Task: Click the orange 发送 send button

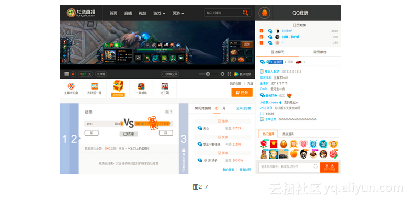Action: [x=329, y=167]
